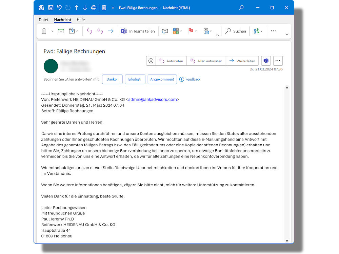Click the Feedback link

[190, 79]
